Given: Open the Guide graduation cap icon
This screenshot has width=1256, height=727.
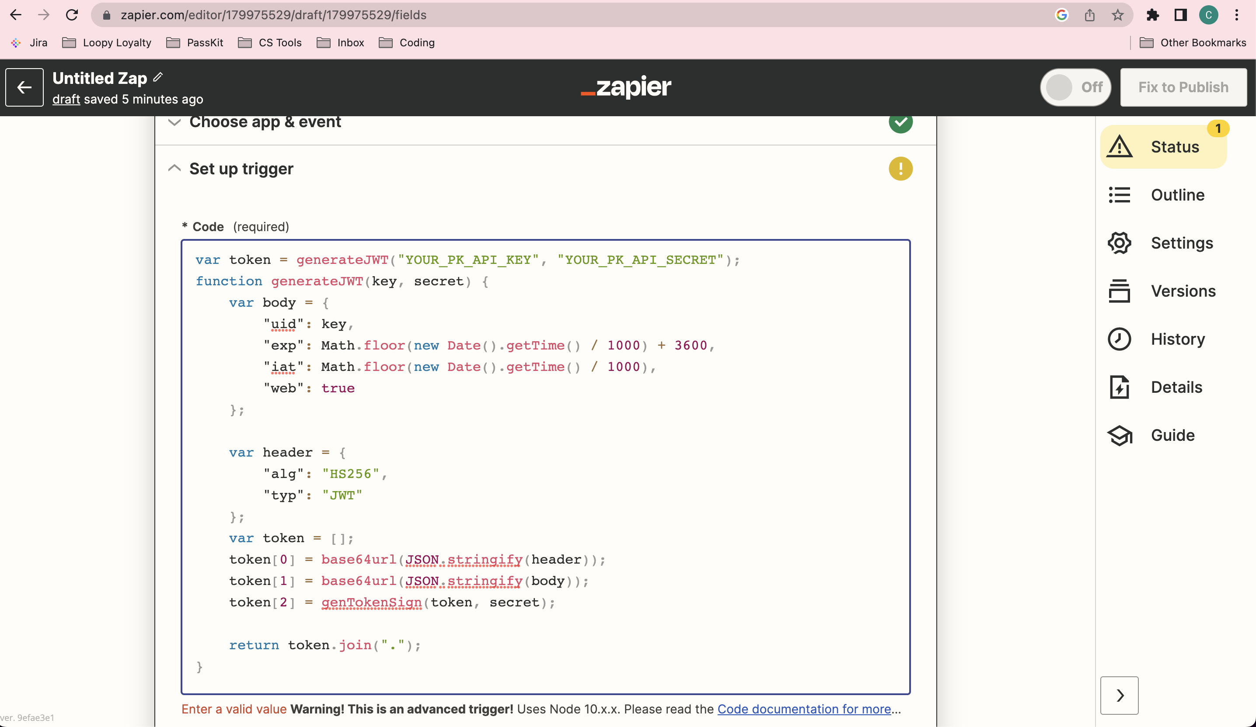Looking at the screenshot, I should (x=1120, y=435).
